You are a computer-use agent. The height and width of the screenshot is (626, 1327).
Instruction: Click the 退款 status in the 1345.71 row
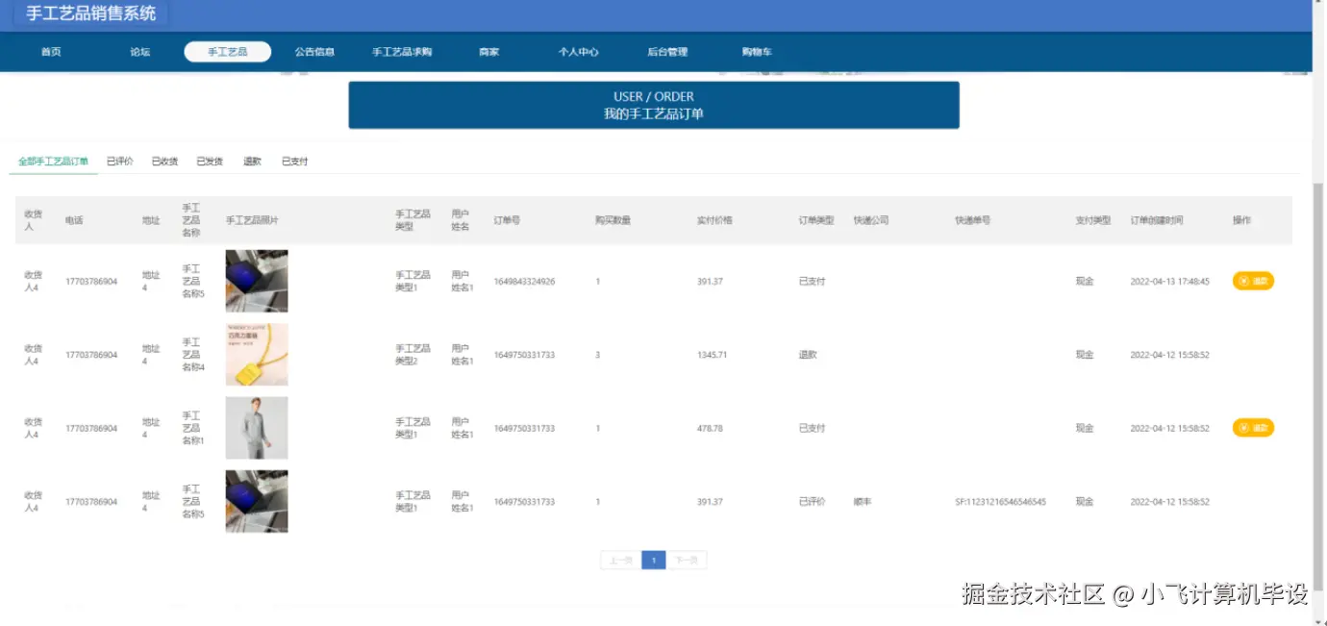click(x=808, y=355)
